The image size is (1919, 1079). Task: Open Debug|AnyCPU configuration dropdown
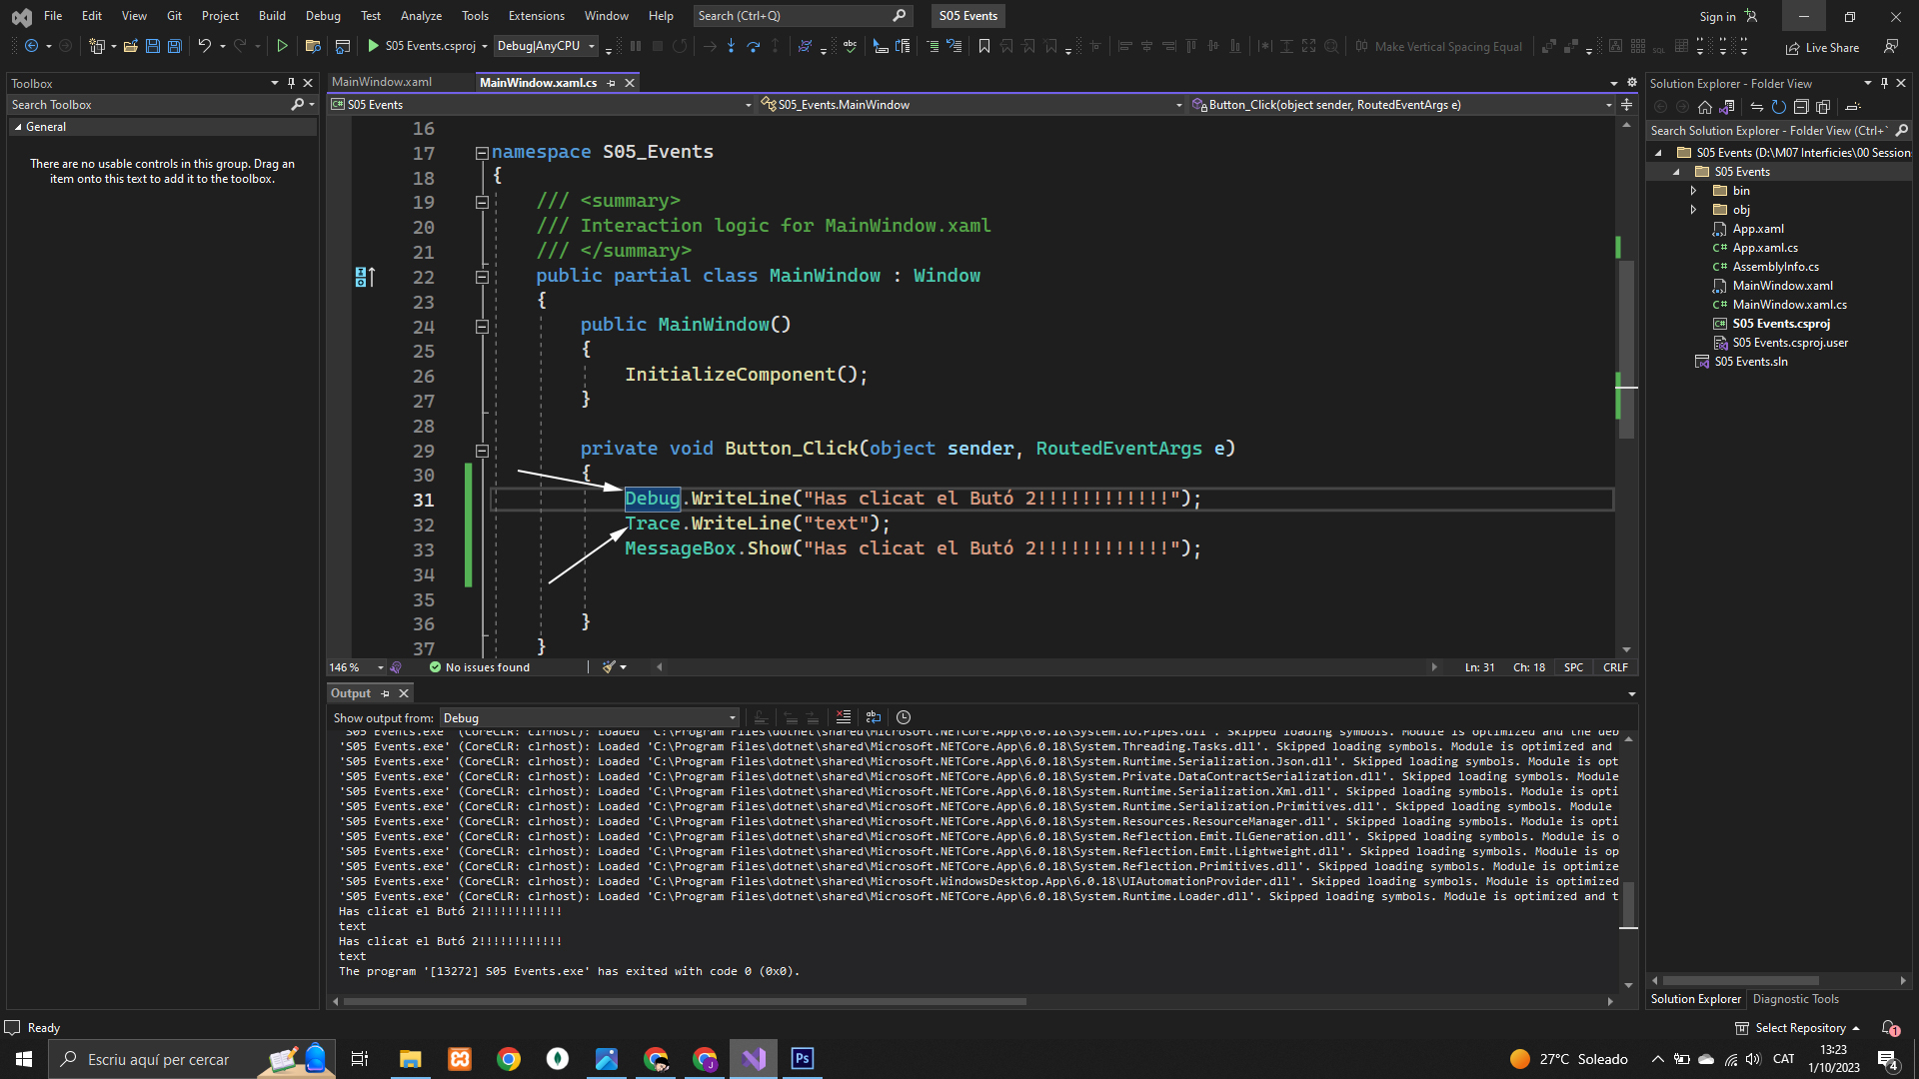(x=546, y=46)
